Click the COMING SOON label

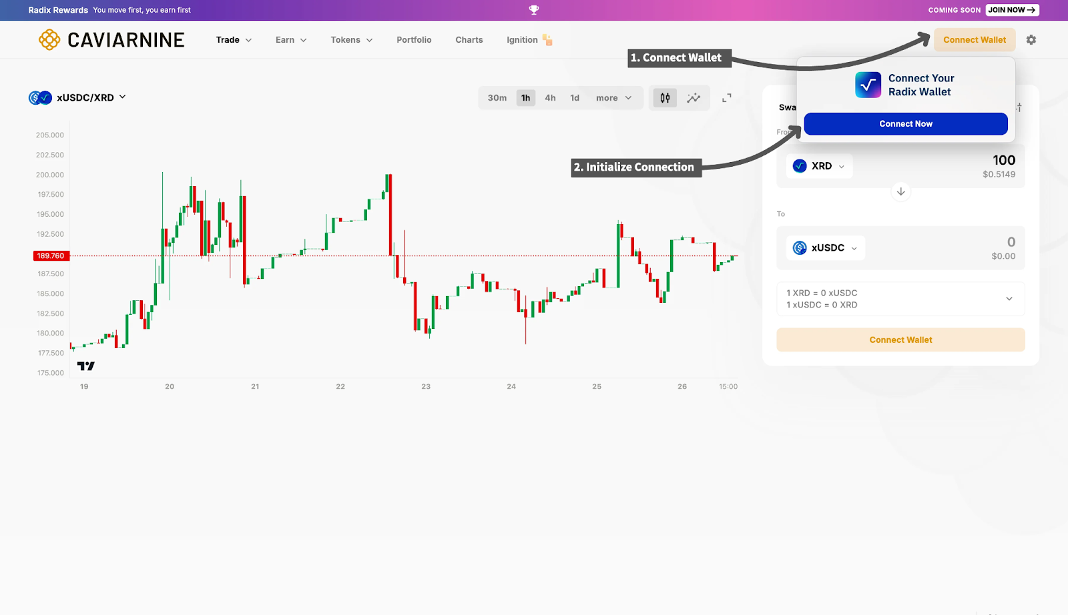[955, 10]
